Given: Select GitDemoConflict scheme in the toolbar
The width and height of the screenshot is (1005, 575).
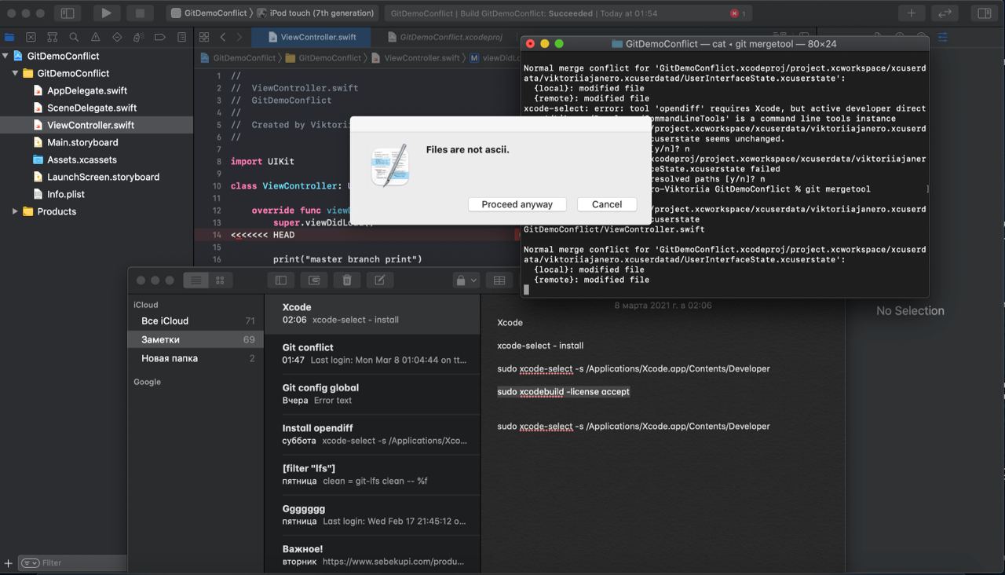Looking at the screenshot, I should click(x=211, y=13).
